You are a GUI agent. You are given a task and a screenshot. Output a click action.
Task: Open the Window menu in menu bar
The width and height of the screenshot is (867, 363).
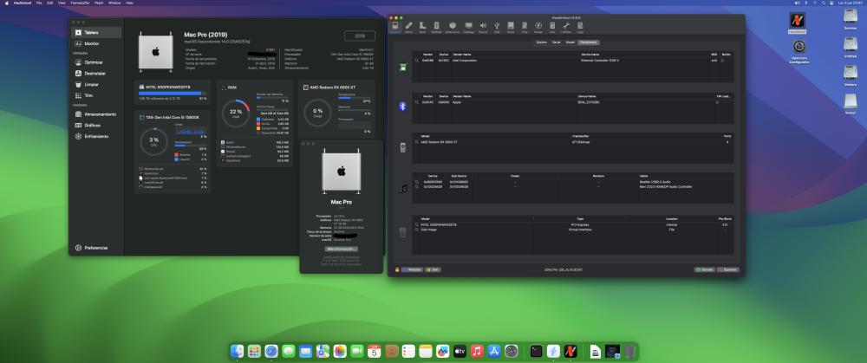click(114, 3)
